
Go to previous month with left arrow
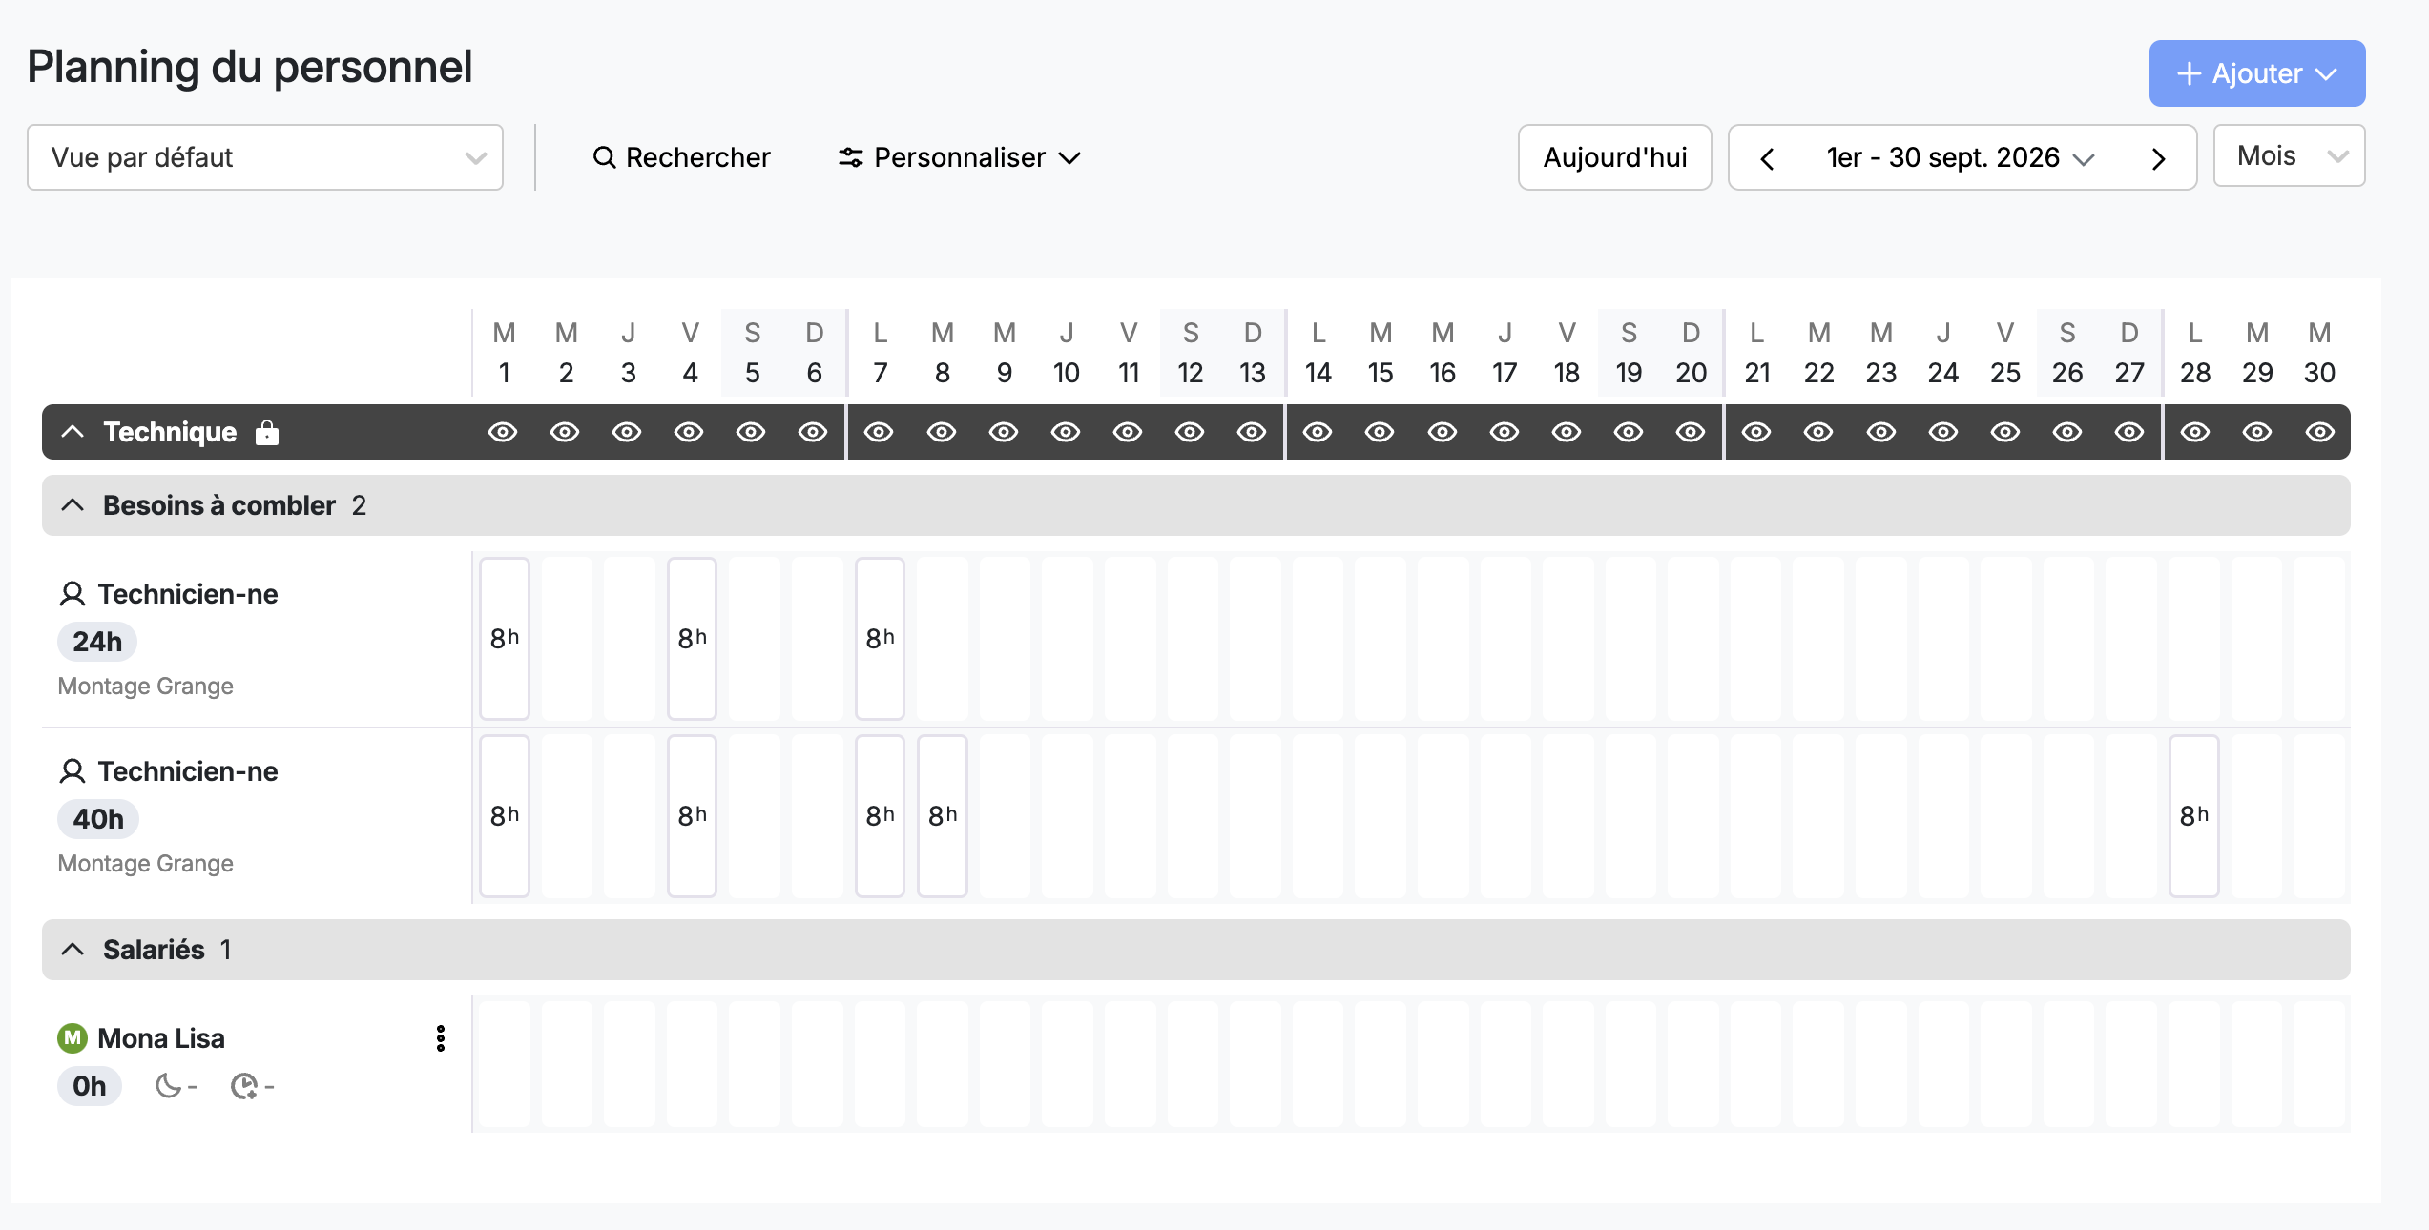[x=1767, y=158]
